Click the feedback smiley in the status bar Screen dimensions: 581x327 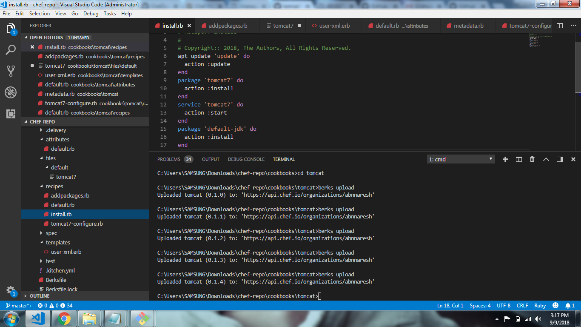point(555,305)
